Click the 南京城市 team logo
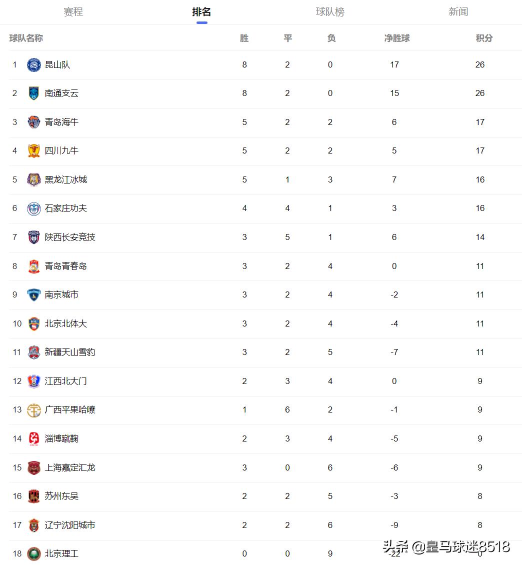 tap(33, 295)
